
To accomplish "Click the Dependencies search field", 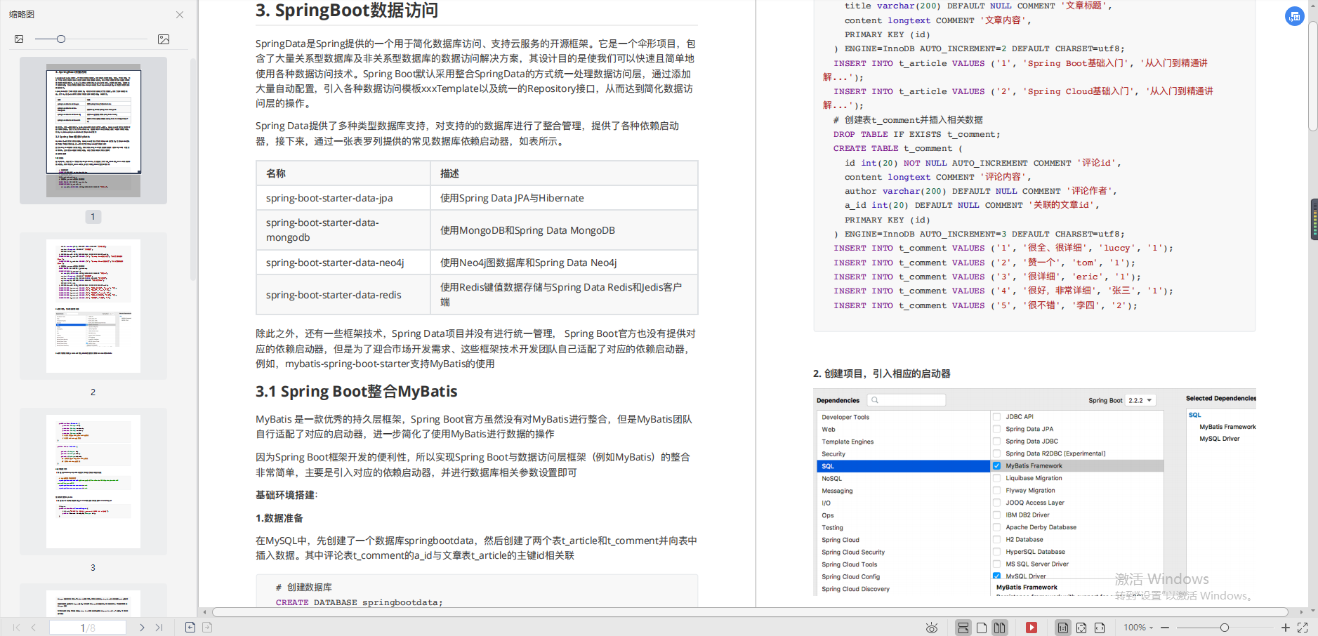I will [x=907, y=400].
